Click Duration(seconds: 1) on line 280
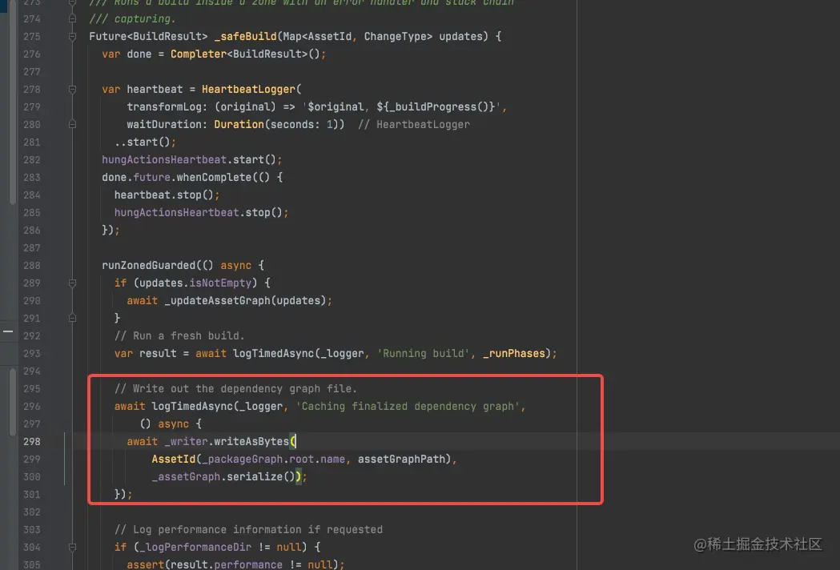 tap(276, 124)
